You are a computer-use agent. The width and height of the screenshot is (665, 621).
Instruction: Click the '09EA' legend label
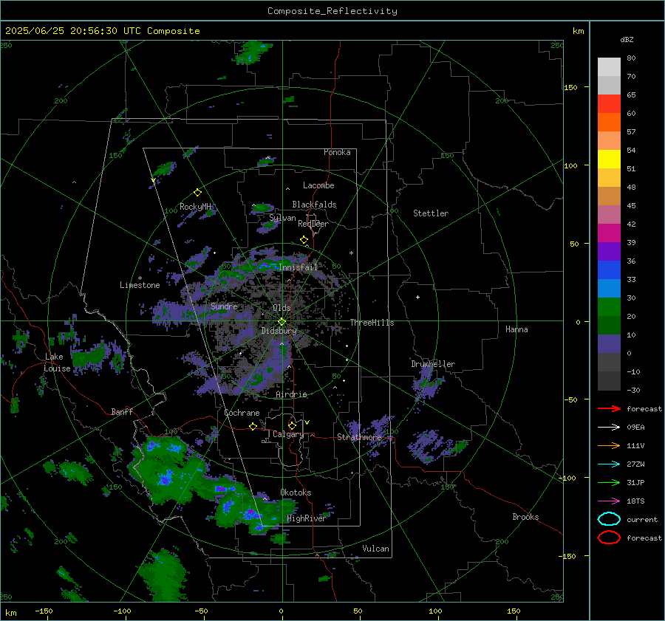(635, 428)
